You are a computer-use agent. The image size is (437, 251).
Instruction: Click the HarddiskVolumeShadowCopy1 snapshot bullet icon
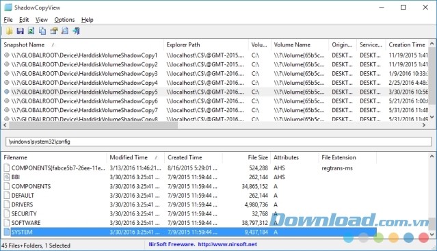point(7,55)
